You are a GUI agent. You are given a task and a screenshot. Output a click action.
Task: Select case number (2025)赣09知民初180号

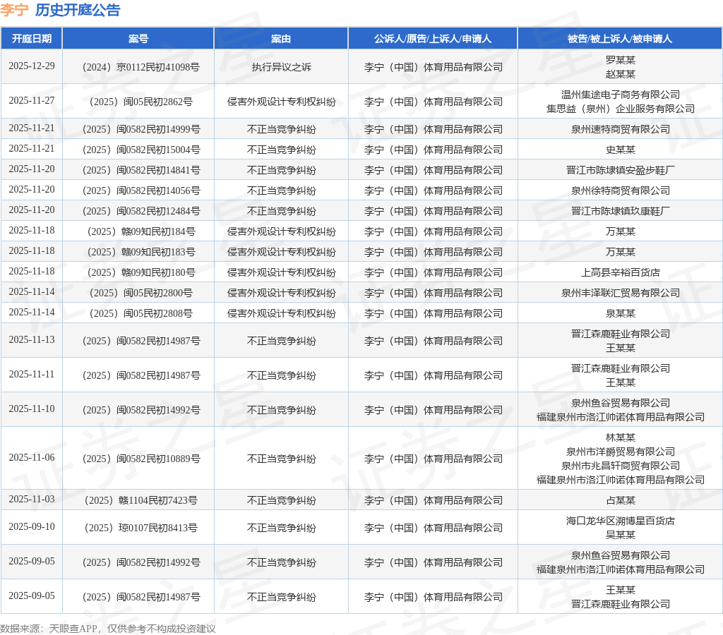coord(141,273)
